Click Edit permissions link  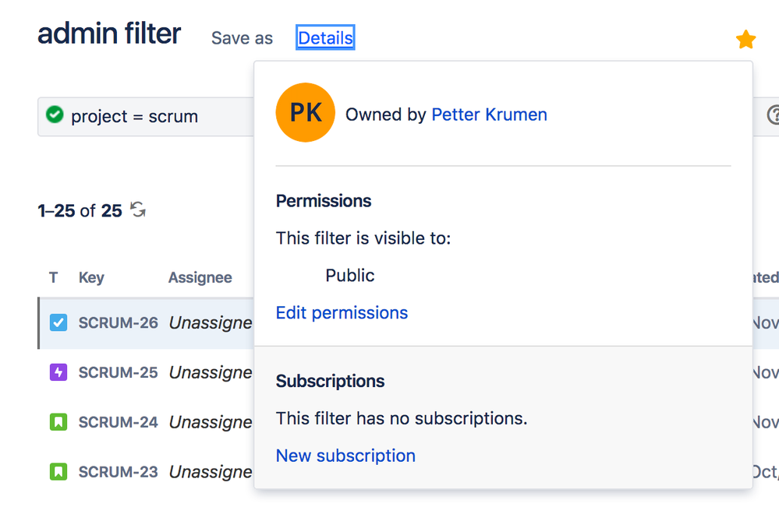(x=342, y=312)
